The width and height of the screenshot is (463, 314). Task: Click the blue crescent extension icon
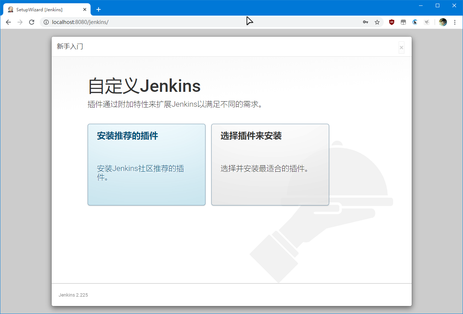coord(415,22)
